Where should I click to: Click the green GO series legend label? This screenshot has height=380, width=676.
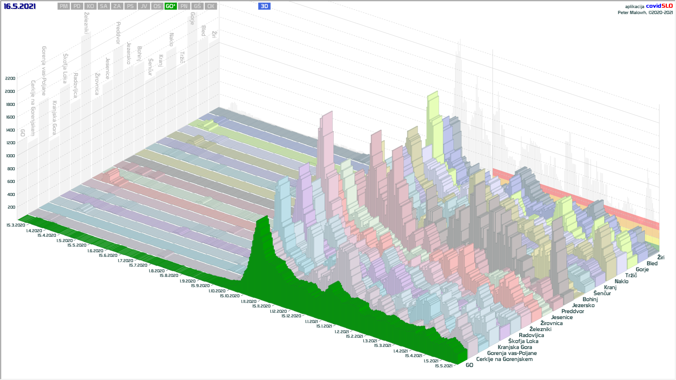469,365
